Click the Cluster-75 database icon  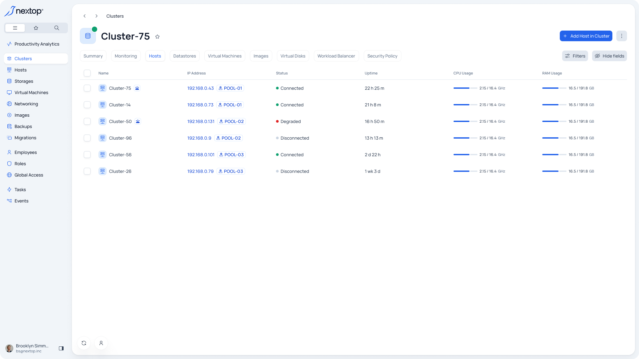(x=88, y=36)
